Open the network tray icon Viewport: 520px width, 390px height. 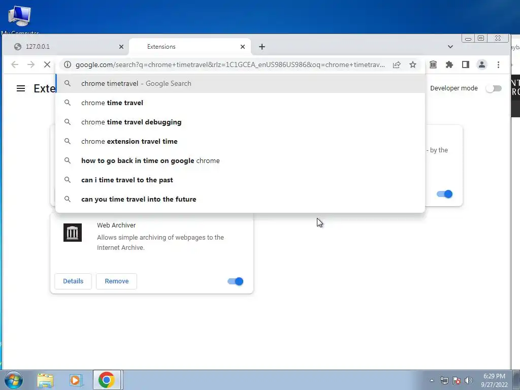tap(444, 380)
